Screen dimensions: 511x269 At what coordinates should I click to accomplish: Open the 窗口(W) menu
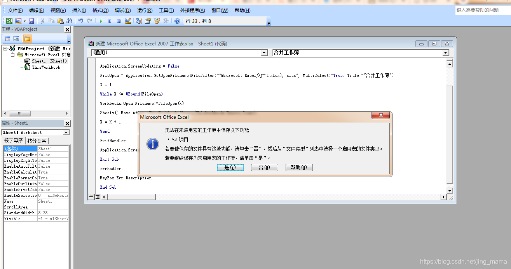(220, 10)
